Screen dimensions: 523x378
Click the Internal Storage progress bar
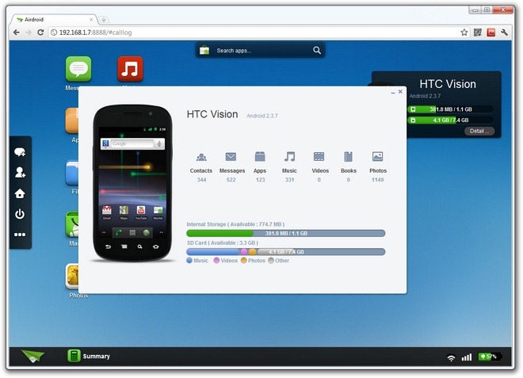tap(286, 233)
